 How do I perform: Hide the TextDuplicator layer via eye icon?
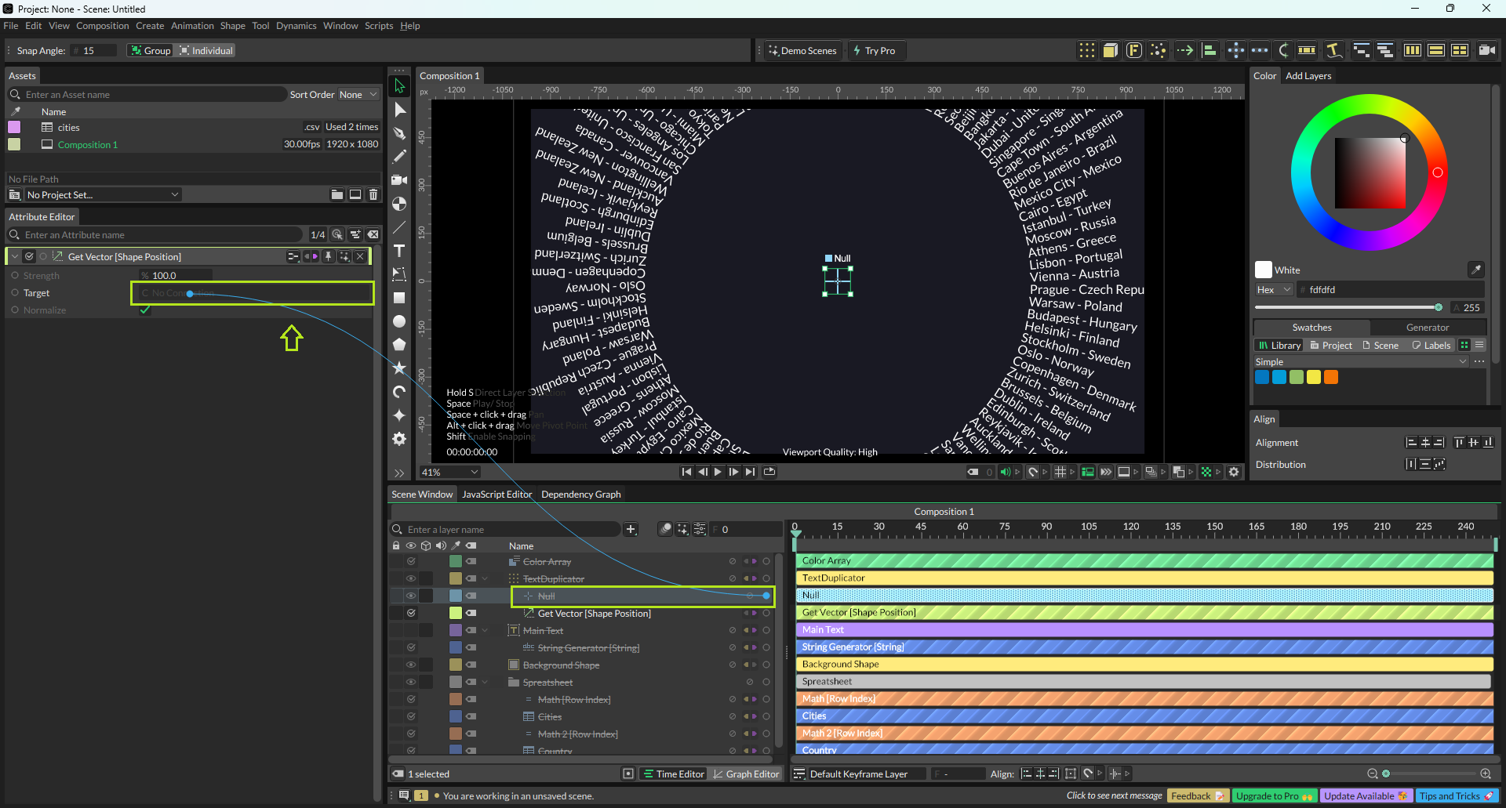[411, 579]
